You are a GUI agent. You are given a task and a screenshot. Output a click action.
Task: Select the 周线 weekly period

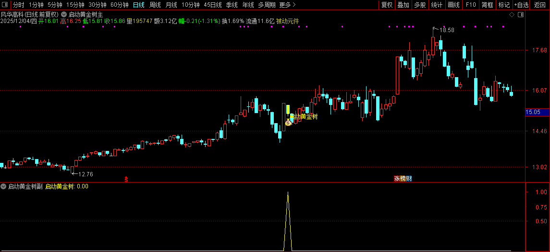click(155, 5)
